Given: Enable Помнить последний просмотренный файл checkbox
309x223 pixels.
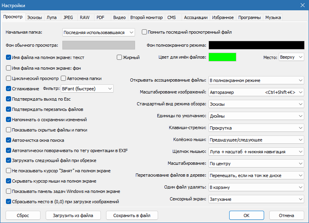Looking at the screenshot, I should [144, 32].
